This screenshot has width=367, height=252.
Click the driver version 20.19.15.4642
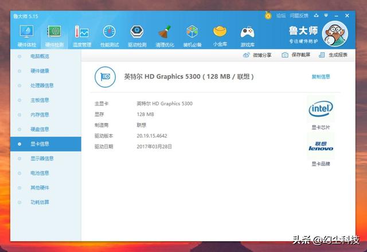tap(152, 136)
